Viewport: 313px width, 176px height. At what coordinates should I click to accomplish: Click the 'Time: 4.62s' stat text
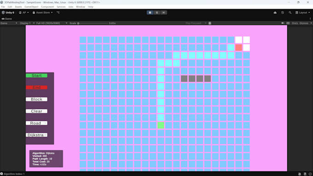pos(39,165)
